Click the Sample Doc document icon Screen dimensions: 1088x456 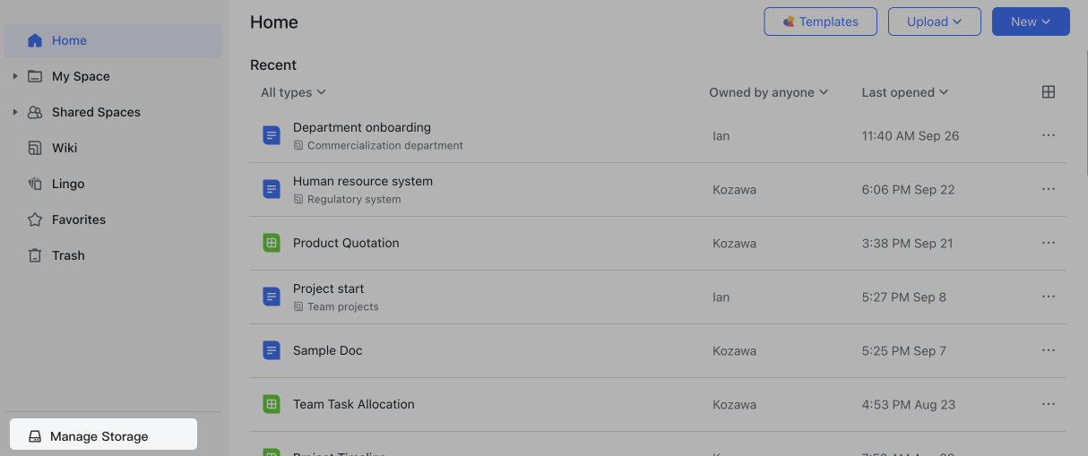pos(272,350)
